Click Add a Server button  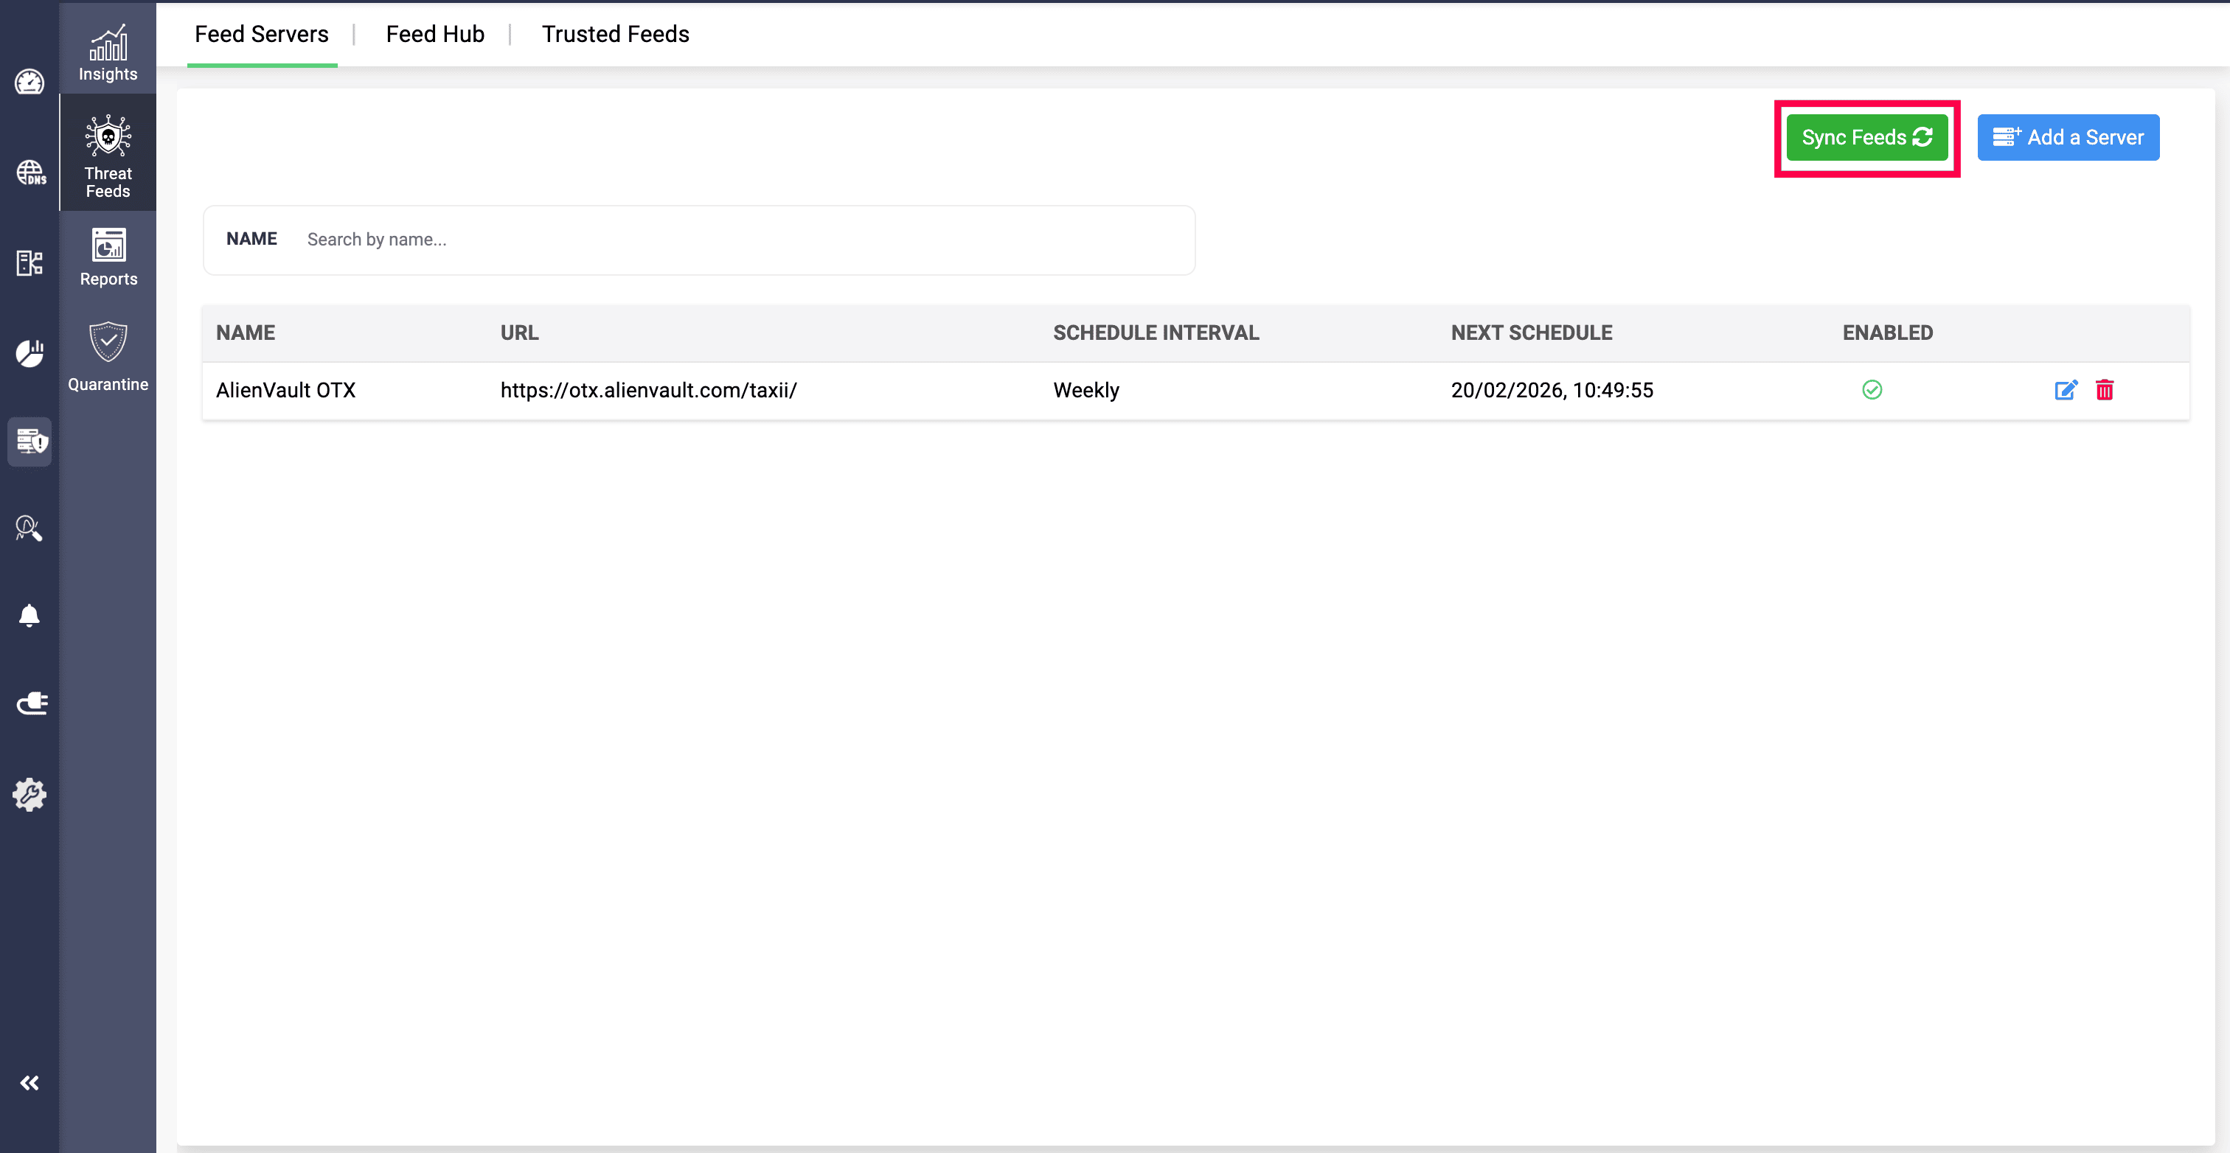tap(2067, 138)
